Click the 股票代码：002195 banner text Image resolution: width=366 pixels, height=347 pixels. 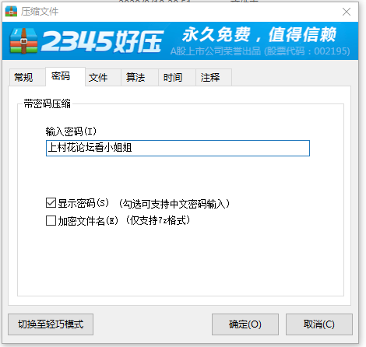point(308,51)
